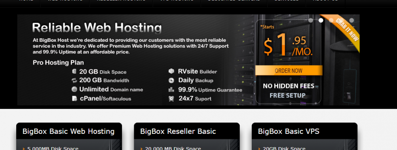Click the banner paragraph starting At BigBox Host
397x150 pixels.
pyautogui.click(x=131, y=46)
